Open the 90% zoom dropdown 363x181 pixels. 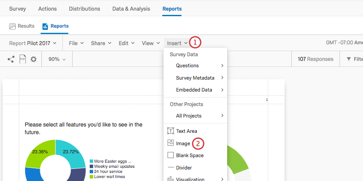pyautogui.click(x=57, y=59)
